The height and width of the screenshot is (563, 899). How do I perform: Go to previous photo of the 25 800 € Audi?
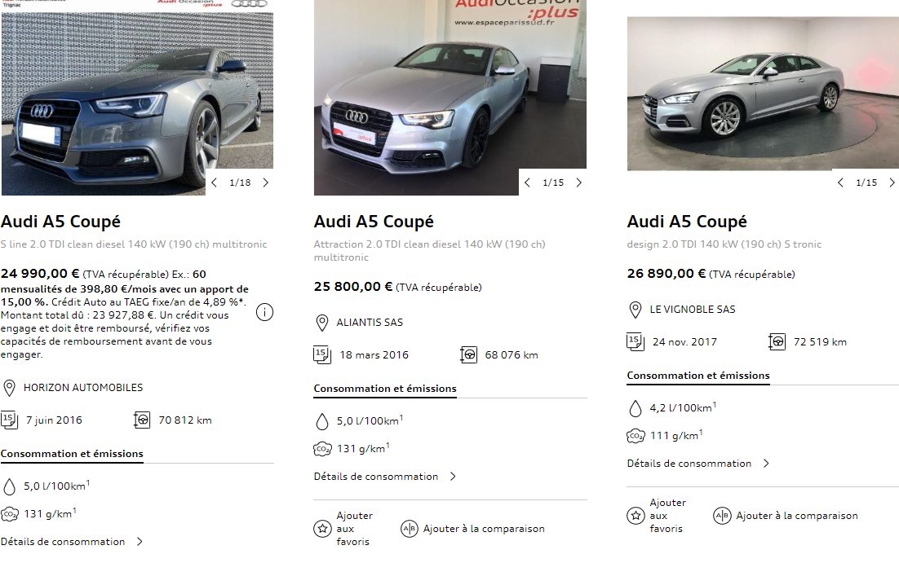pos(527,183)
